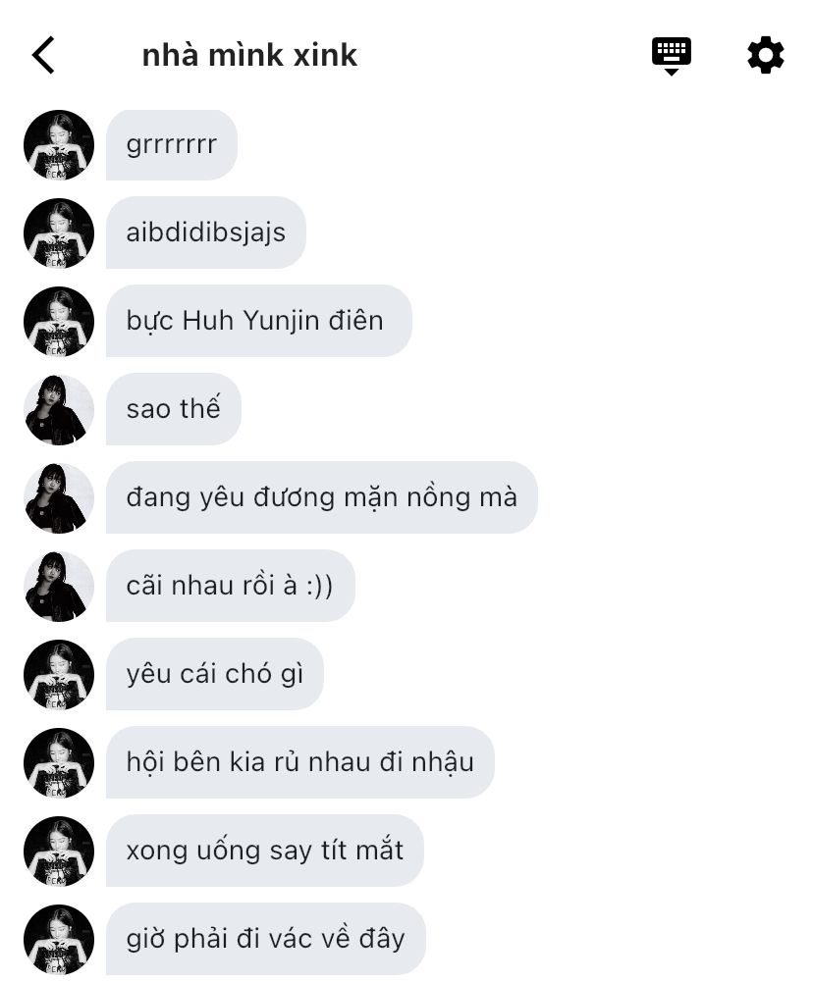Viewport: 813px width, 983px height.
Task: Select the 'cãi nhau rồi à :))' message
Action: [230, 586]
